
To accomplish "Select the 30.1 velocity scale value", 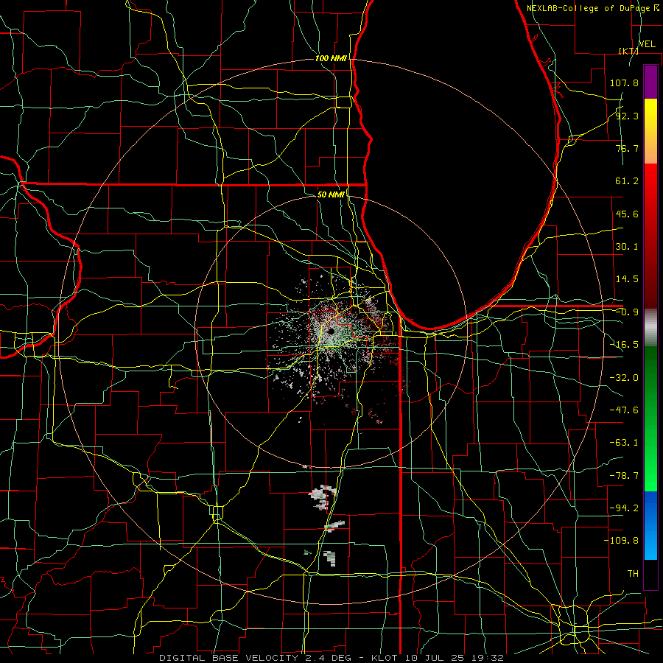I will coord(627,247).
